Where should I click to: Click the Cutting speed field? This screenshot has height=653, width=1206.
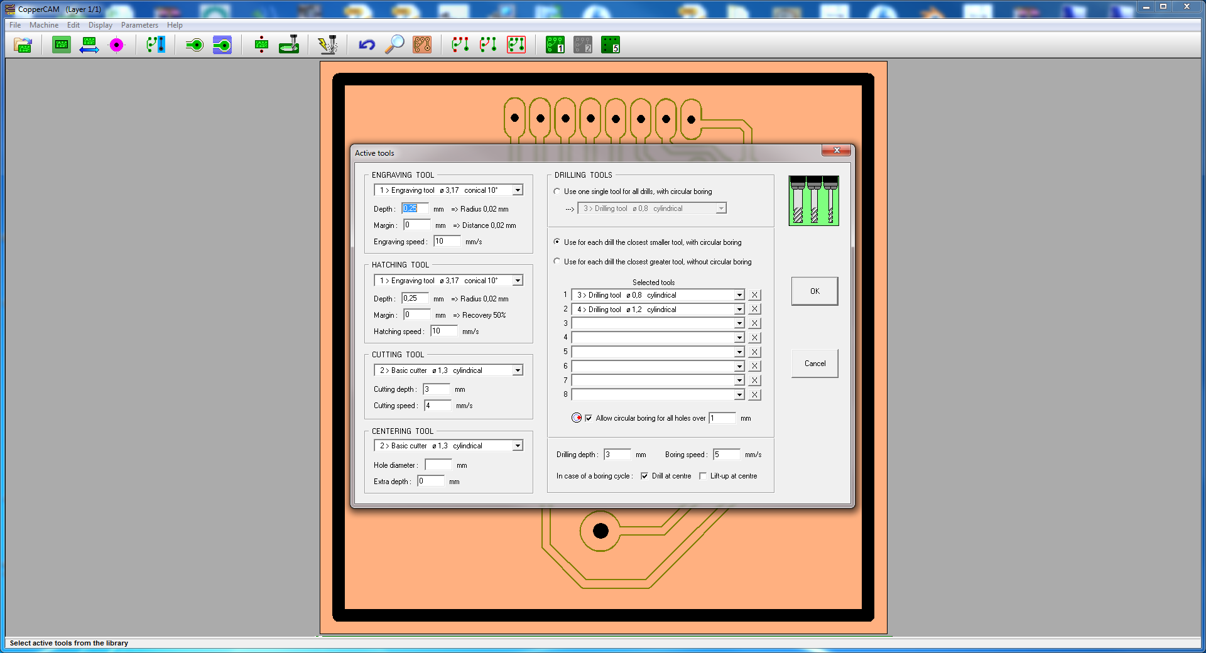pyautogui.click(x=438, y=406)
